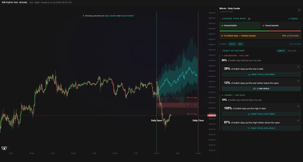Open the info icon beside Choose Your Bias
303x162 pixels.
(249, 19)
